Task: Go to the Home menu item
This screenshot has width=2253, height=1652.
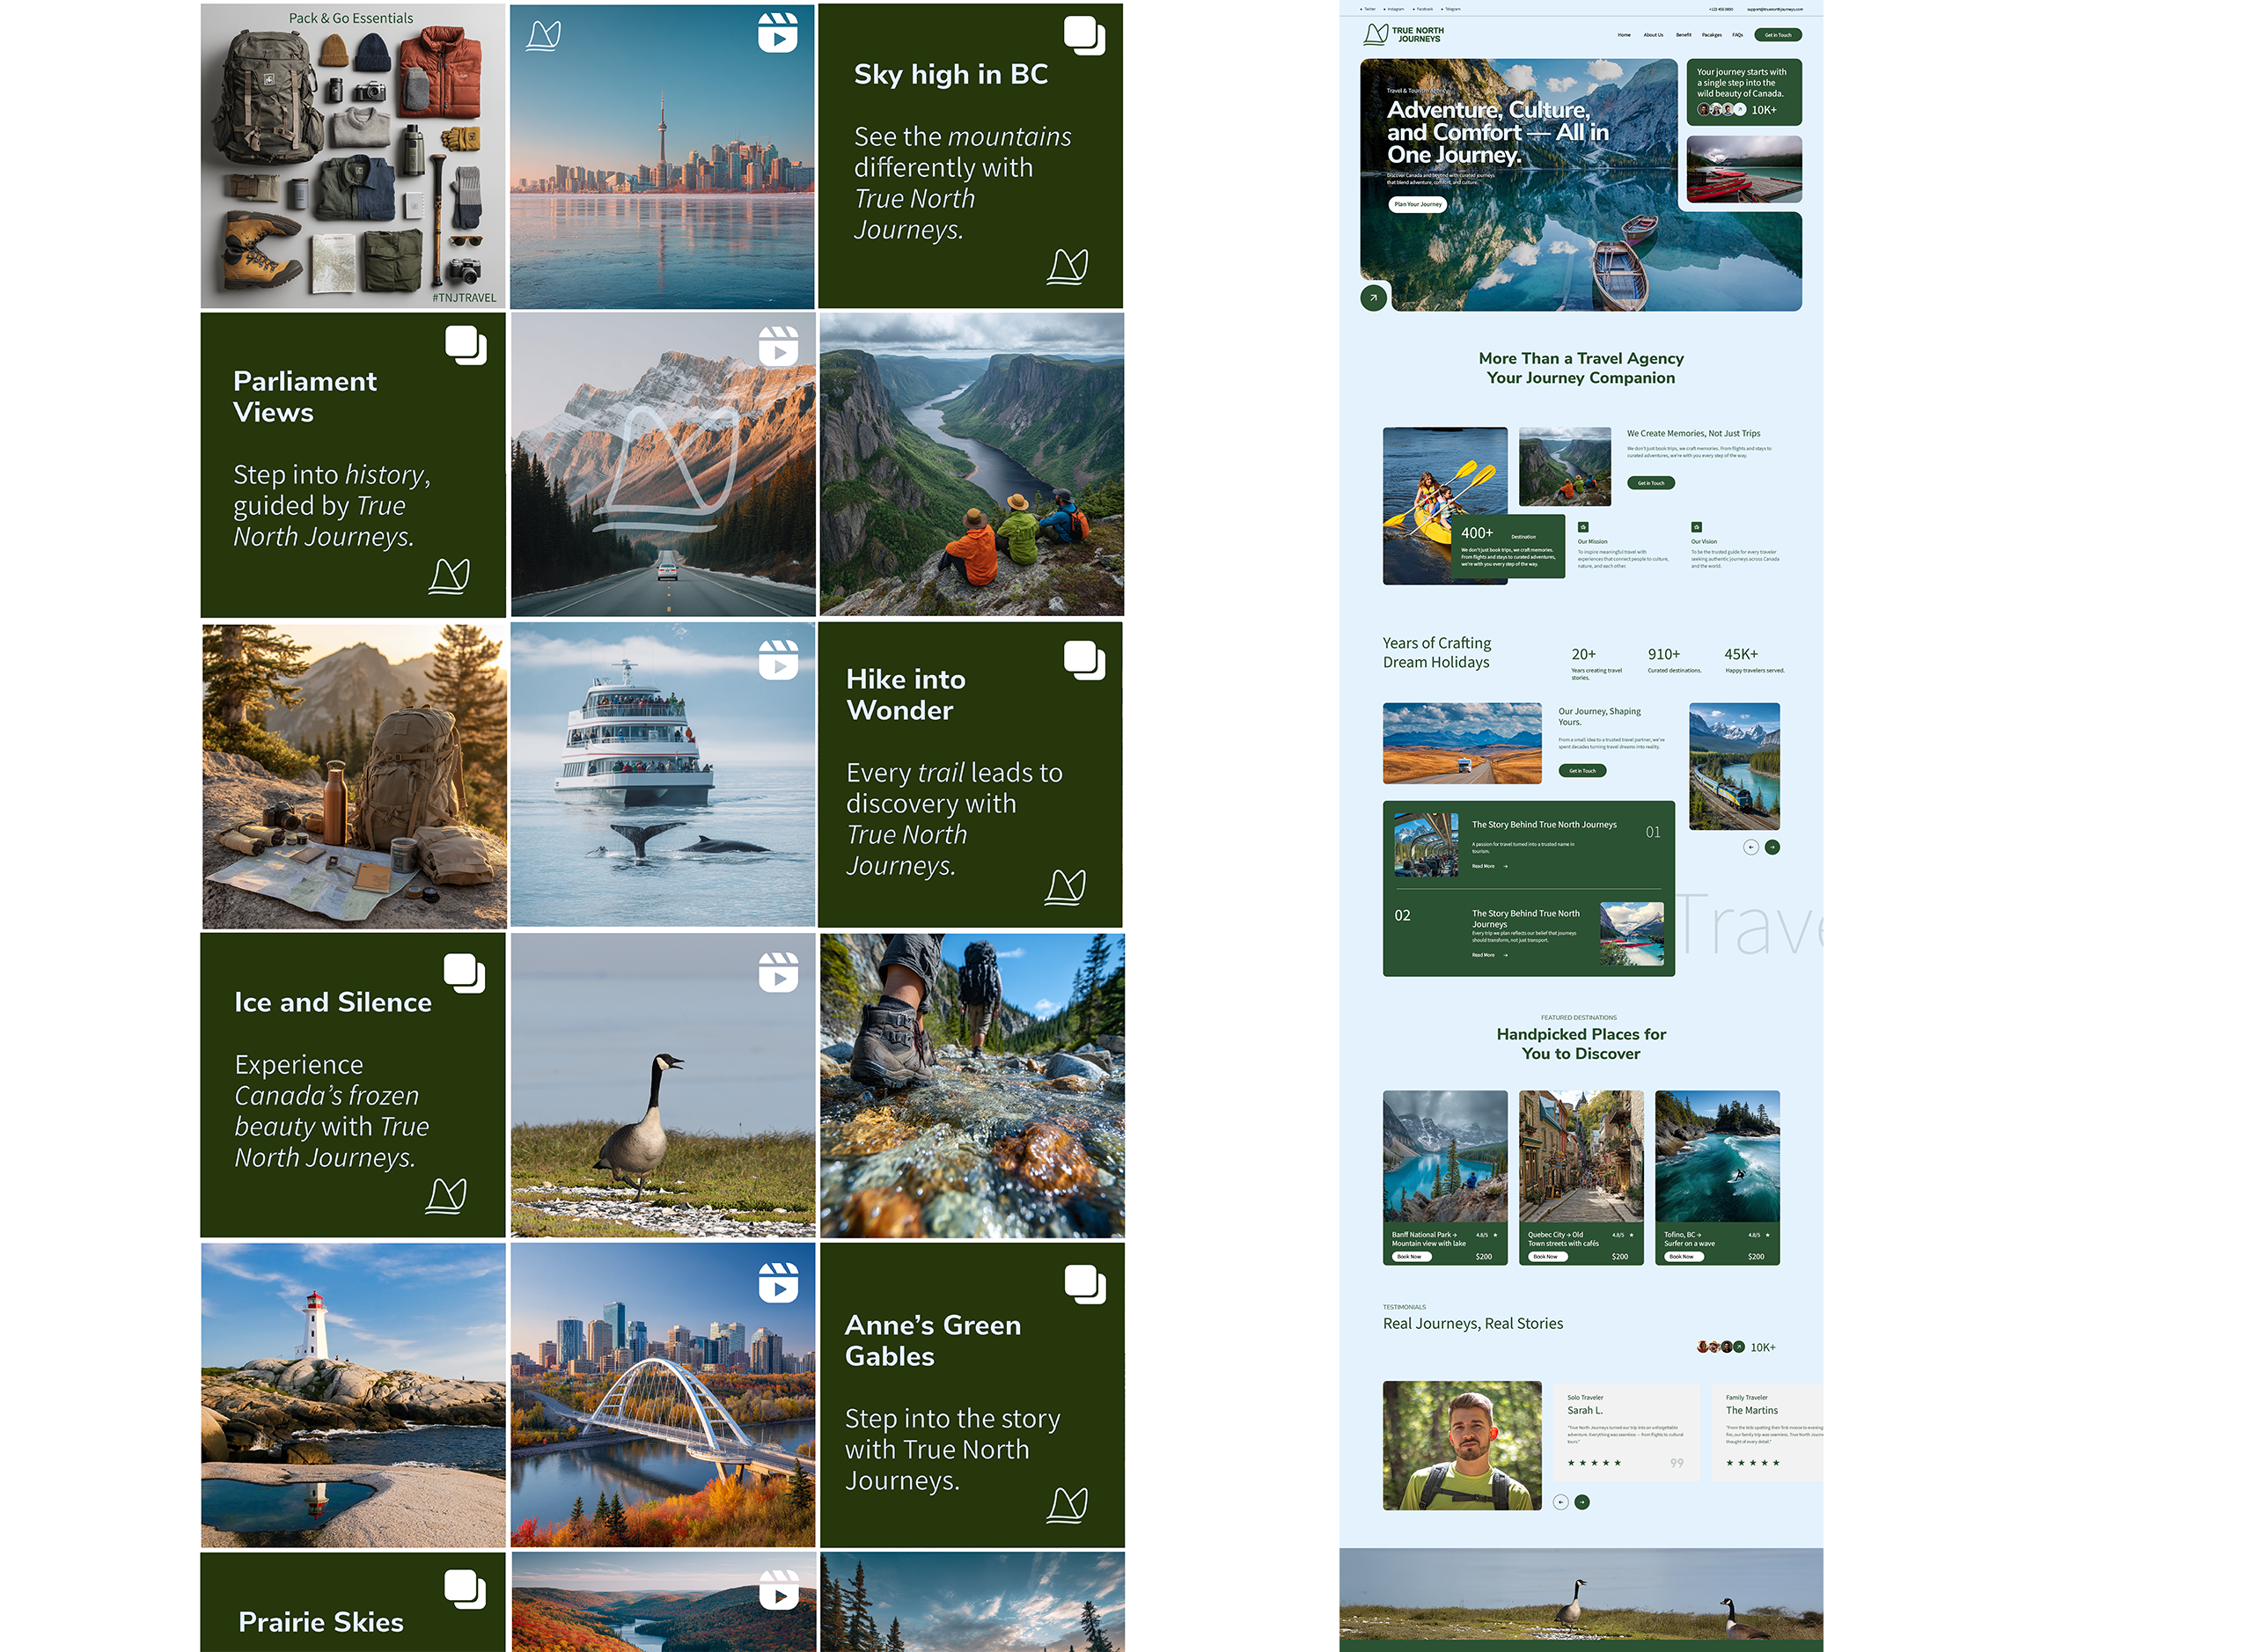Action: pos(1624,35)
